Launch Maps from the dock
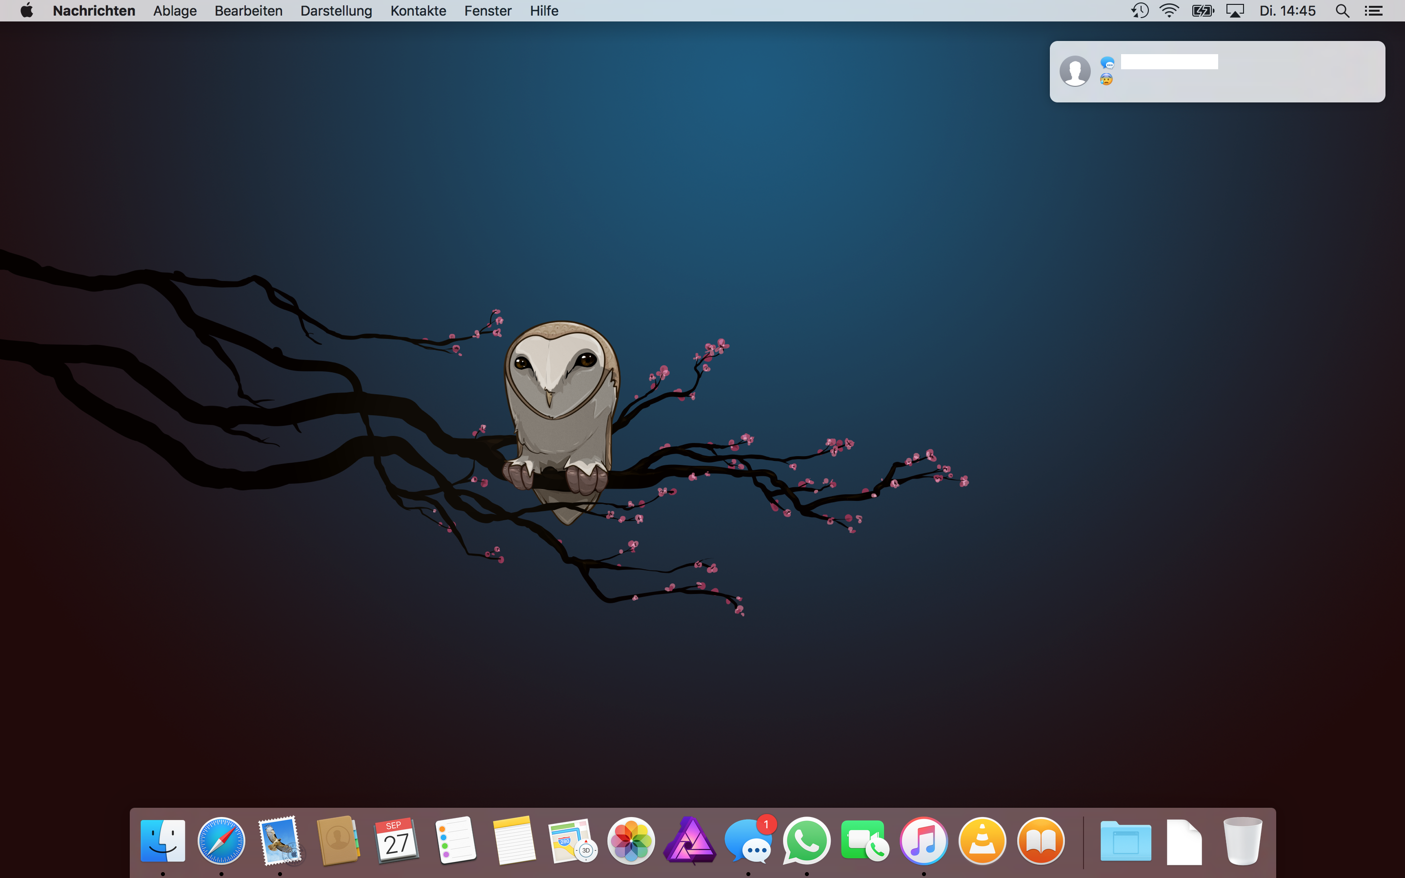This screenshot has height=878, width=1405. [572, 841]
